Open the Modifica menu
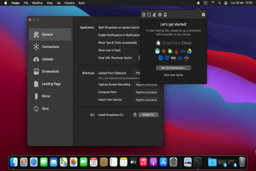Image resolution: width=256 pixels, height=171 pixels. tap(37, 3)
